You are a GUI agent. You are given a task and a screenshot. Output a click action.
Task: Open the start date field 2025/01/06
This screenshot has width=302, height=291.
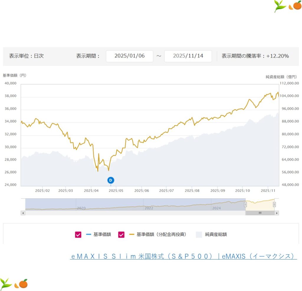[129, 56]
